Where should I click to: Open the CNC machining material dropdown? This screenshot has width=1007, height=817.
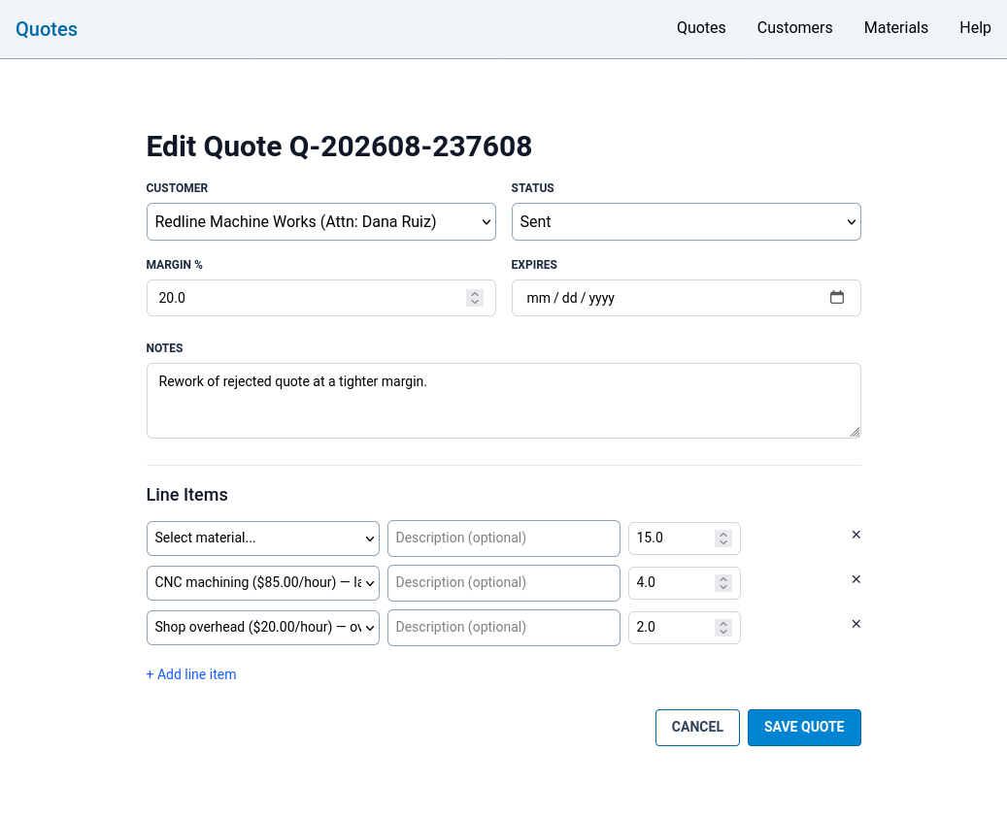click(x=262, y=583)
